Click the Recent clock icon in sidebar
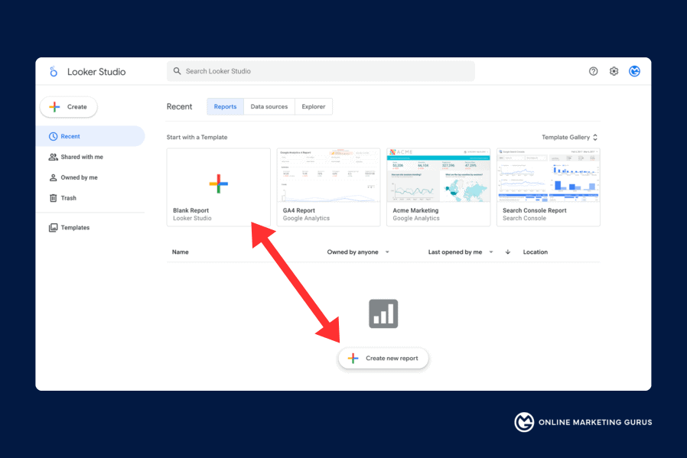 tap(53, 136)
